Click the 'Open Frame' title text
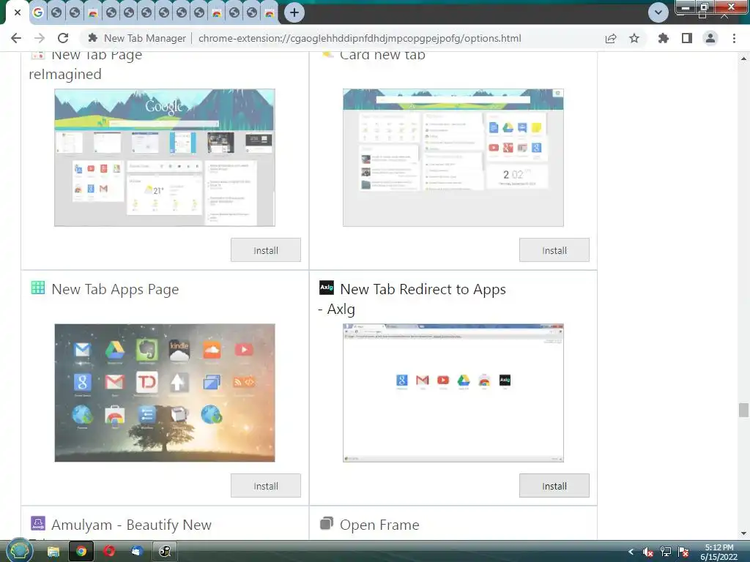The height and width of the screenshot is (562, 750). (x=379, y=525)
